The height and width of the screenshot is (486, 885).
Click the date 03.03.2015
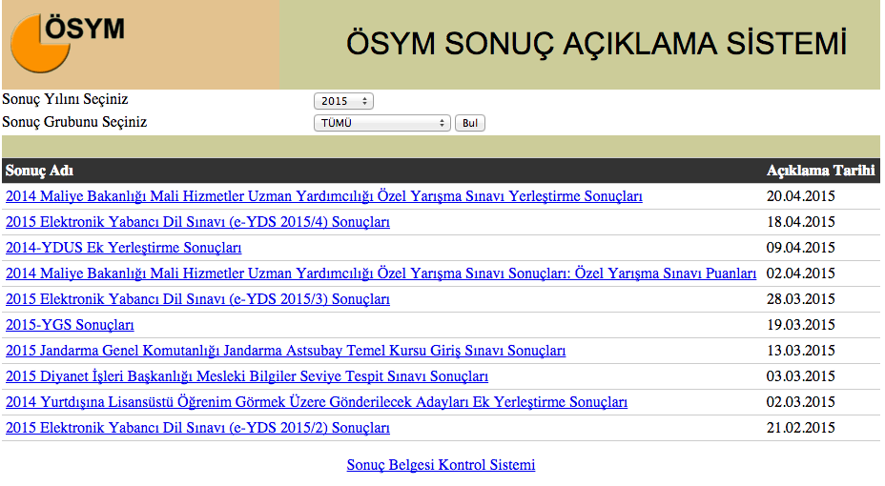800,376
